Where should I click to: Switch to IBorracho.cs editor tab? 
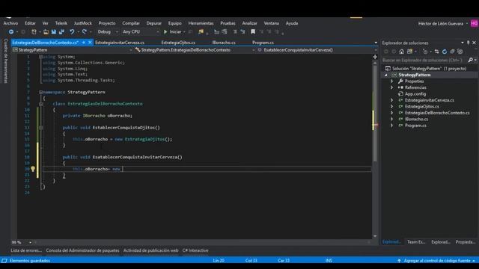coord(224,43)
